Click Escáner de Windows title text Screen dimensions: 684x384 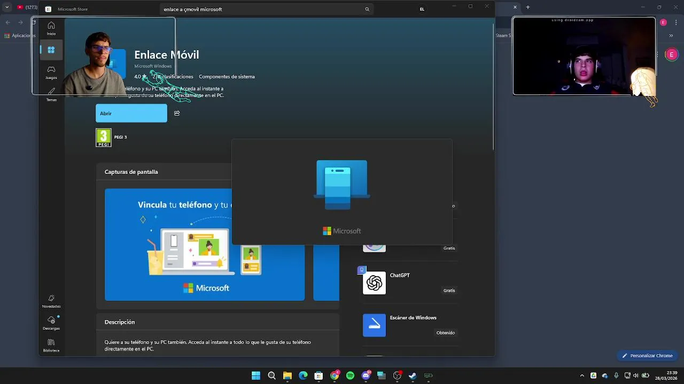click(413, 318)
